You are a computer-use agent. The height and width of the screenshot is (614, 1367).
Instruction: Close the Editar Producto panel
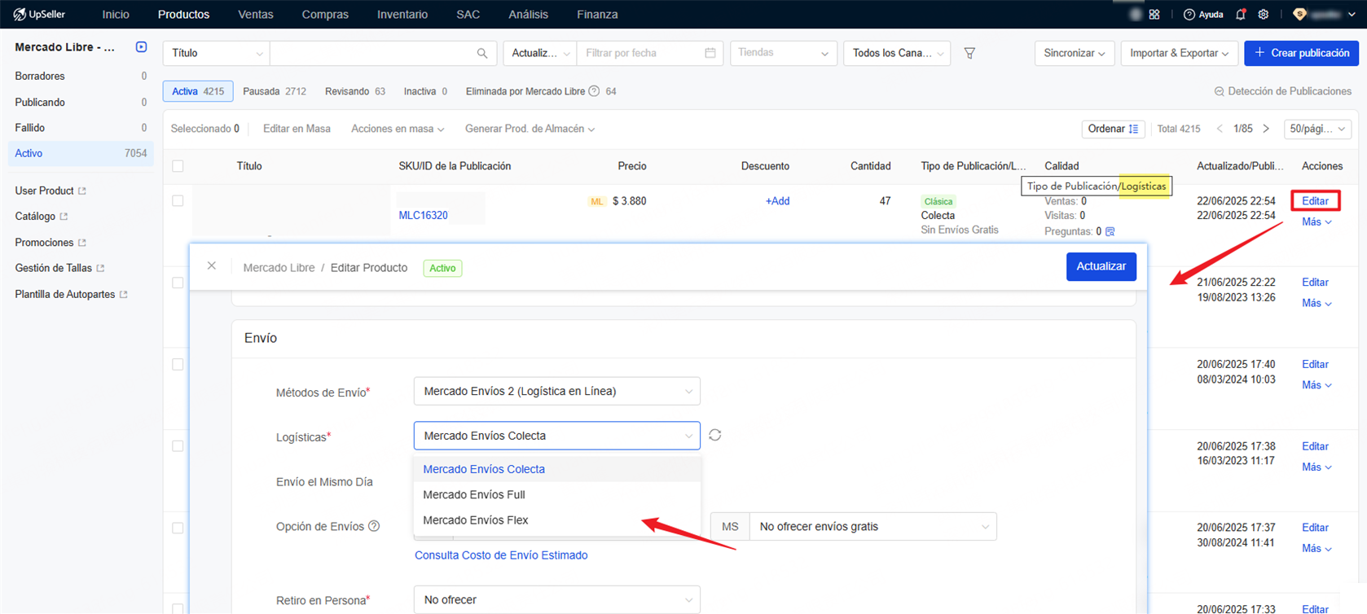coord(212,266)
